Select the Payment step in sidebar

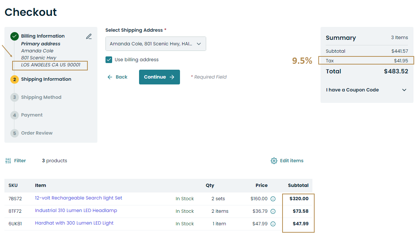32,115
